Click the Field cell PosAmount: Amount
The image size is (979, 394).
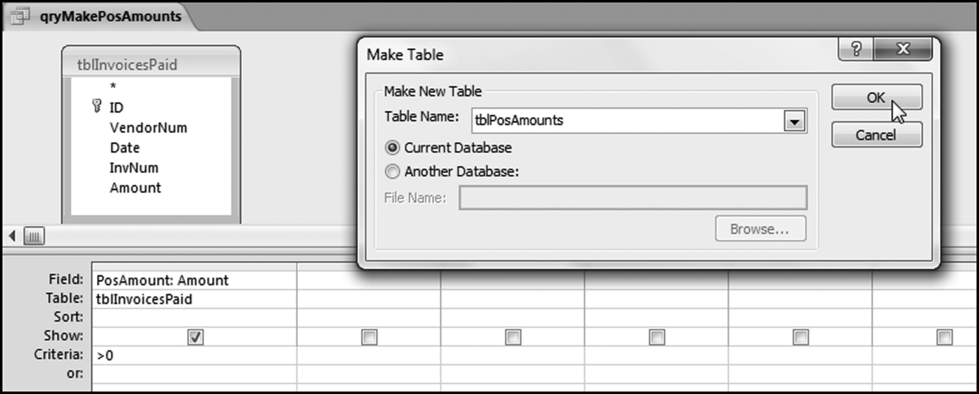point(194,280)
